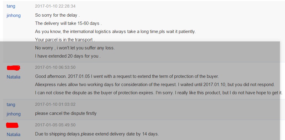Click the 'Your parcel is in the transport' line
Image resolution: width=285 pixels, height=140 pixels.
65,40
